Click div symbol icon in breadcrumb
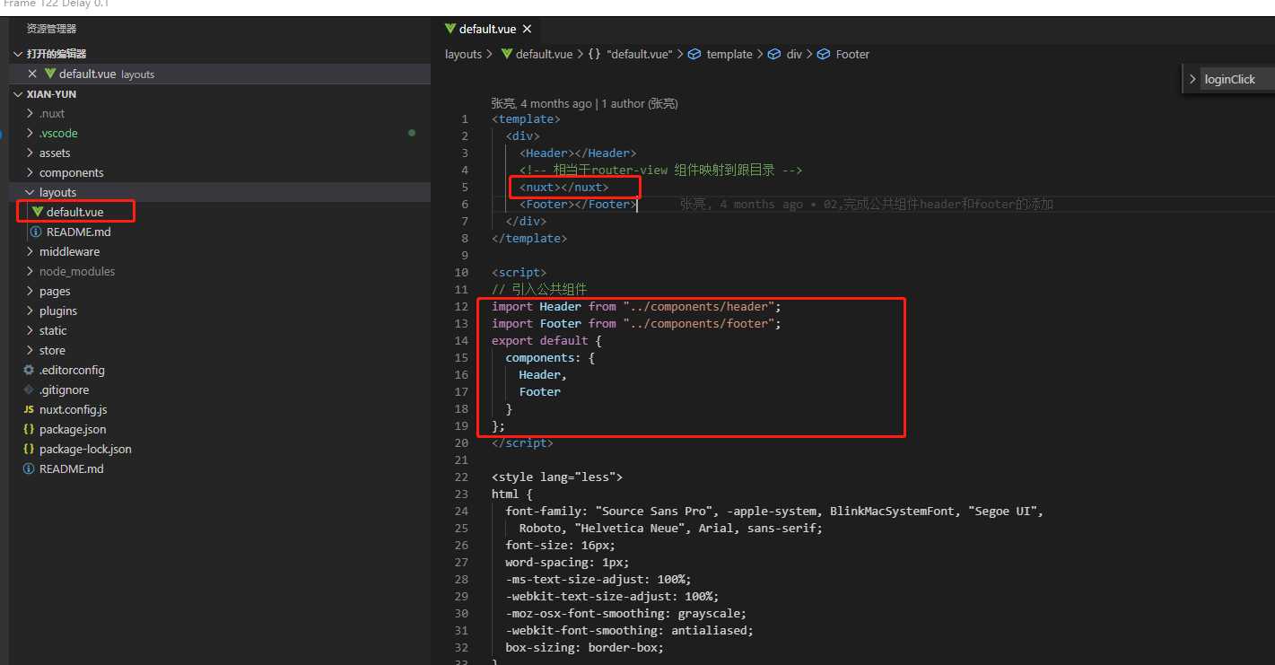 774,54
